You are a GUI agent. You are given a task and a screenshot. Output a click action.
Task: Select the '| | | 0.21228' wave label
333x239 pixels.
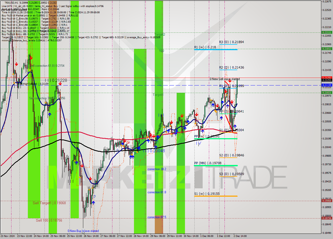pos(56,81)
